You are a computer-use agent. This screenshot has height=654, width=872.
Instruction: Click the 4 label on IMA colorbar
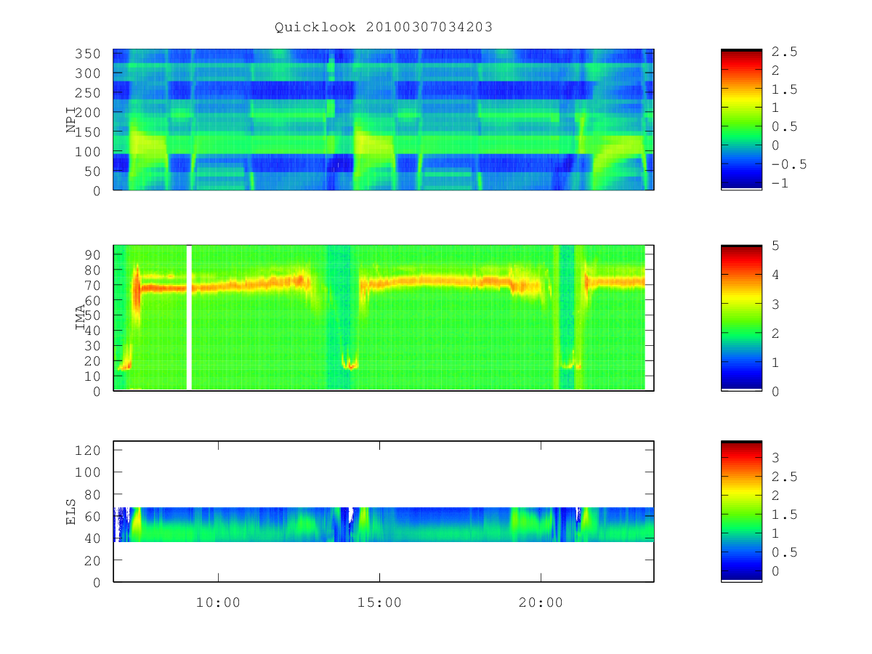pos(776,275)
